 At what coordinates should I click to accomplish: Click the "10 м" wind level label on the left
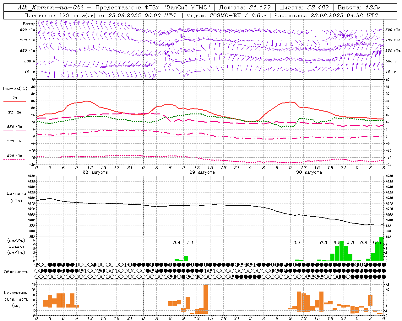30,71
